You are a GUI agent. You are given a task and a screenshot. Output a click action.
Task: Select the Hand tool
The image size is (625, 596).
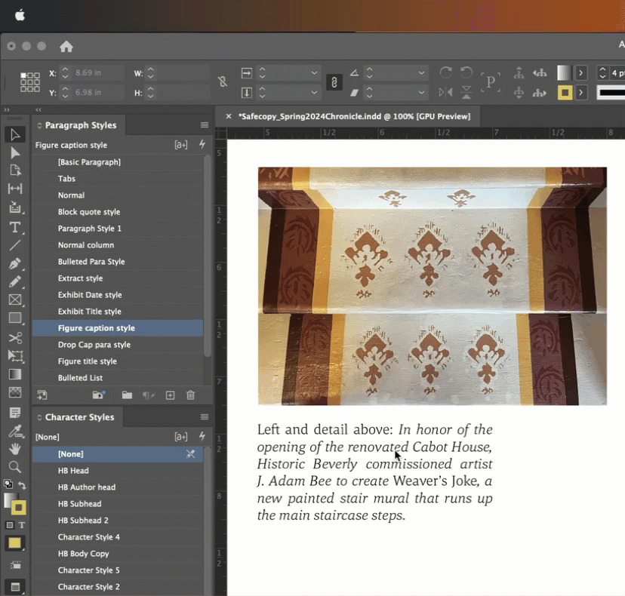point(15,449)
